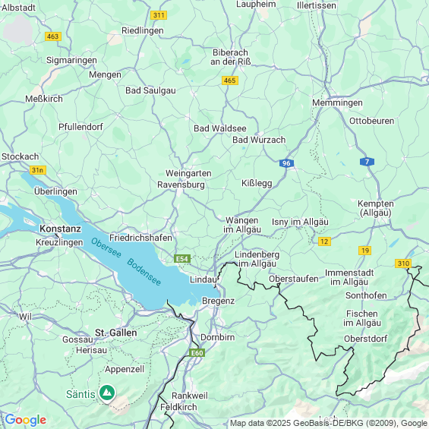429x429 pixels.
Task: Select the green E54 route badge
Action: (x=182, y=259)
